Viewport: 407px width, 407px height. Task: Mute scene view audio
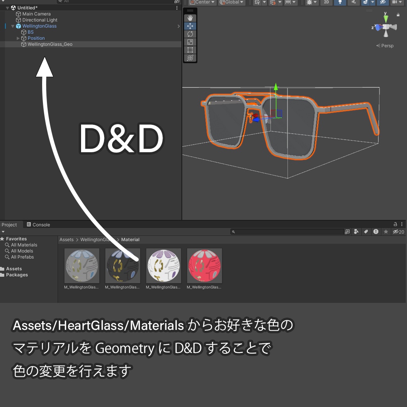pyautogui.click(x=353, y=3)
